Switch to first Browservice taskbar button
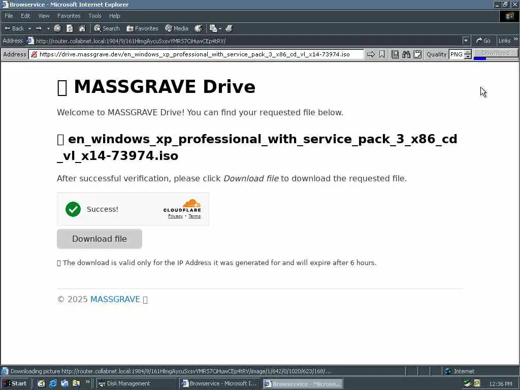The height and width of the screenshot is (390, 520). 220,383
